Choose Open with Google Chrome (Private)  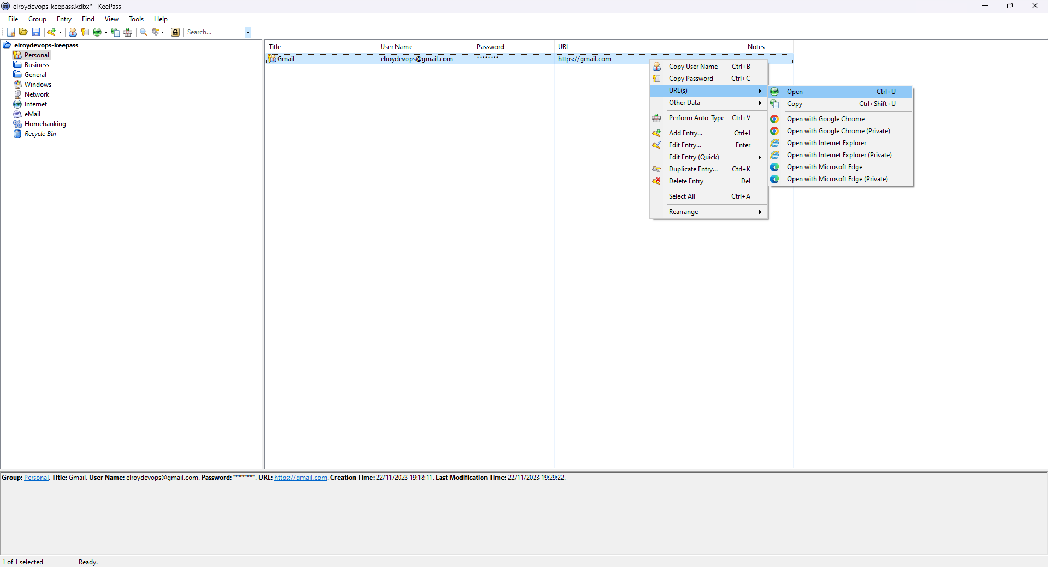[x=840, y=131]
